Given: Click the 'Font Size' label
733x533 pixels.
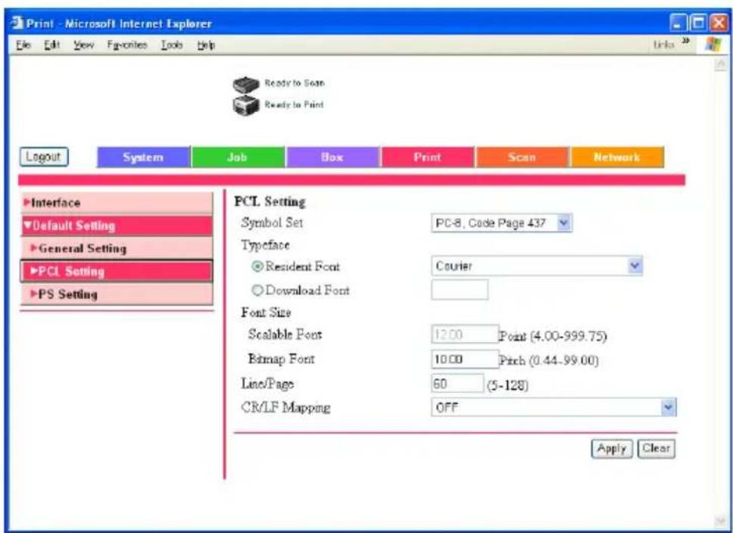Looking at the screenshot, I should coord(266,313).
